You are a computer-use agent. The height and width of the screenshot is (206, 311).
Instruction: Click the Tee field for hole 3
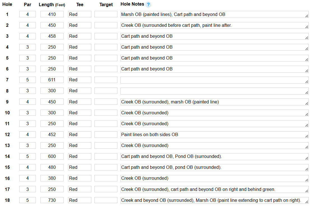point(80,36)
